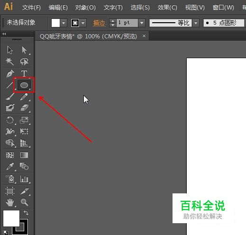This screenshot has width=246, height=235.
Task: Select the Eyedropper tool
Action: 10,166
